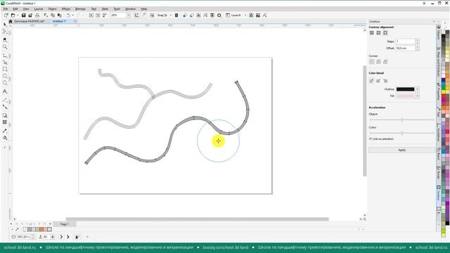Select counterclockwise contour color blend
This screenshot has width=450, height=253.
pos(385,81)
